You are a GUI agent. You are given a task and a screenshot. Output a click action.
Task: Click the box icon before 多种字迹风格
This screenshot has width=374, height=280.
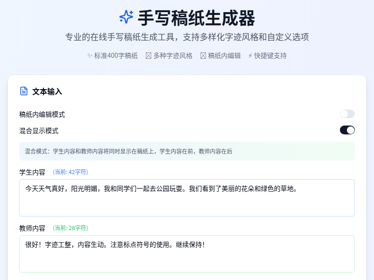148,56
